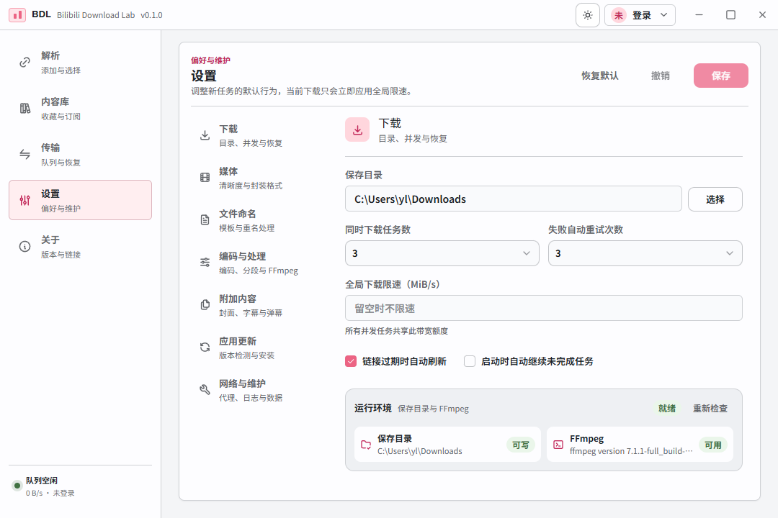Image resolution: width=778 pixels, height=518 pixels.
Task: Click the link icon next to 解析
Action: (x=24, y=63)
